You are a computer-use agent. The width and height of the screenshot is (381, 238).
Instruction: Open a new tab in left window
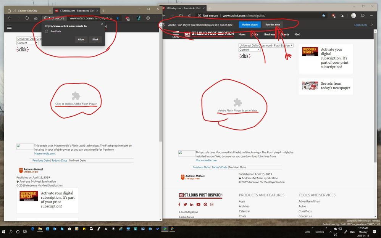pyautogui.click(x=103, y=11)
